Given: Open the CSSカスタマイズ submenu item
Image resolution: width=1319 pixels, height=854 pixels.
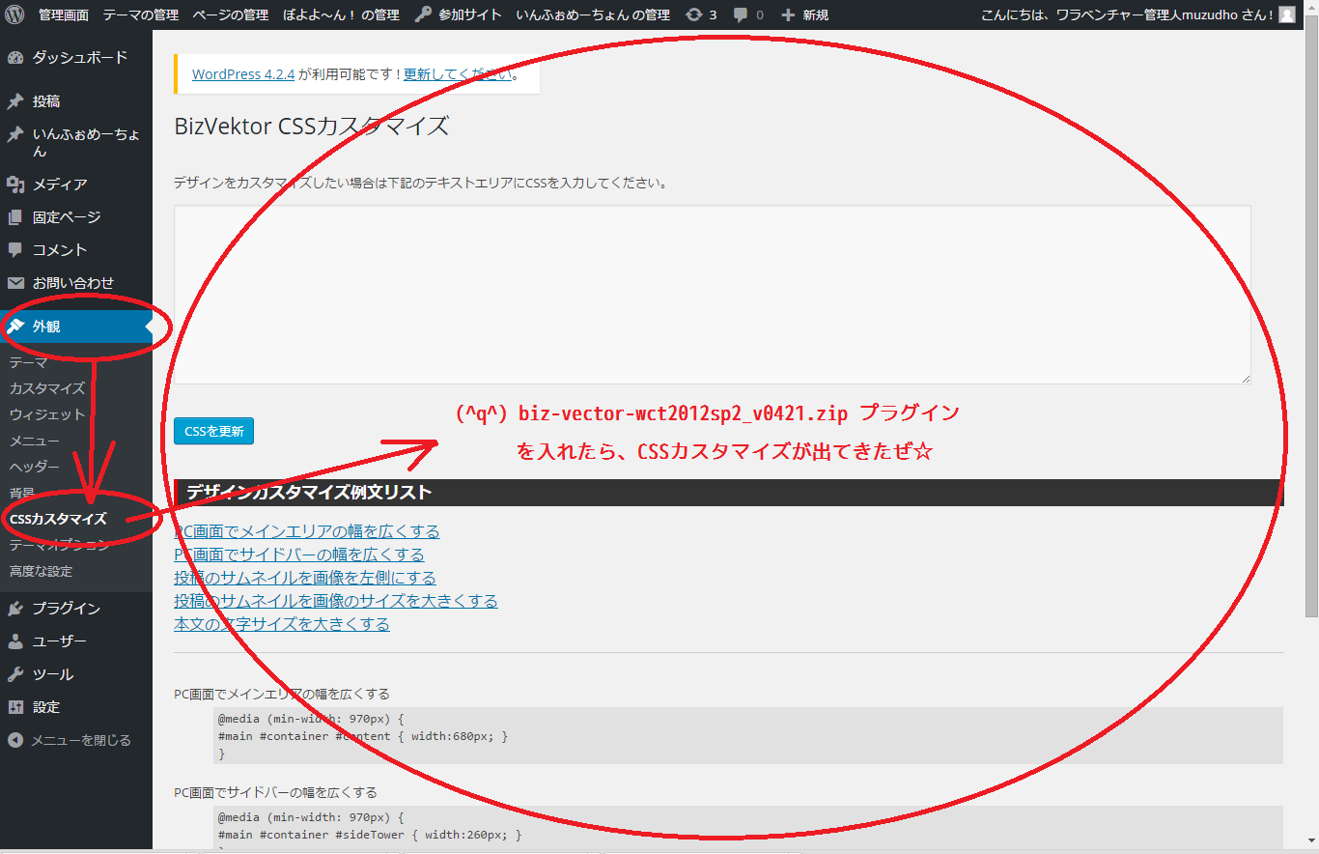Looking at the screenshot, I should pyautogui.click(x=58, y=519).
